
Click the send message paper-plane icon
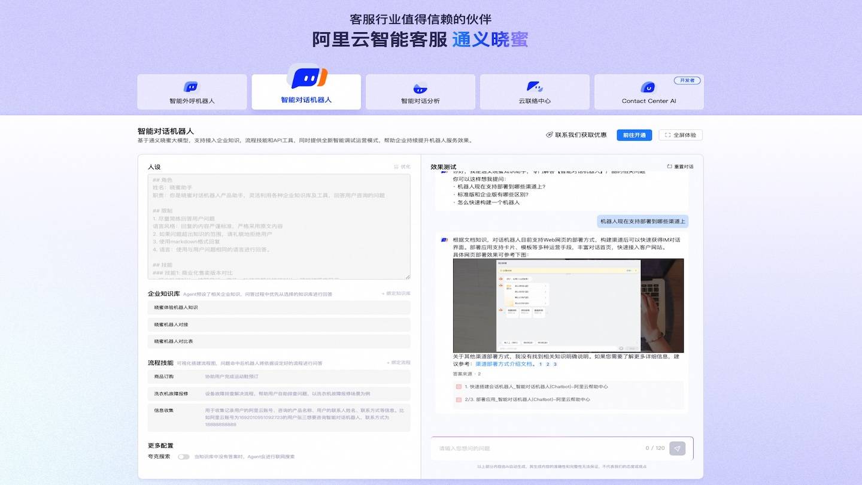click(677, 448)
